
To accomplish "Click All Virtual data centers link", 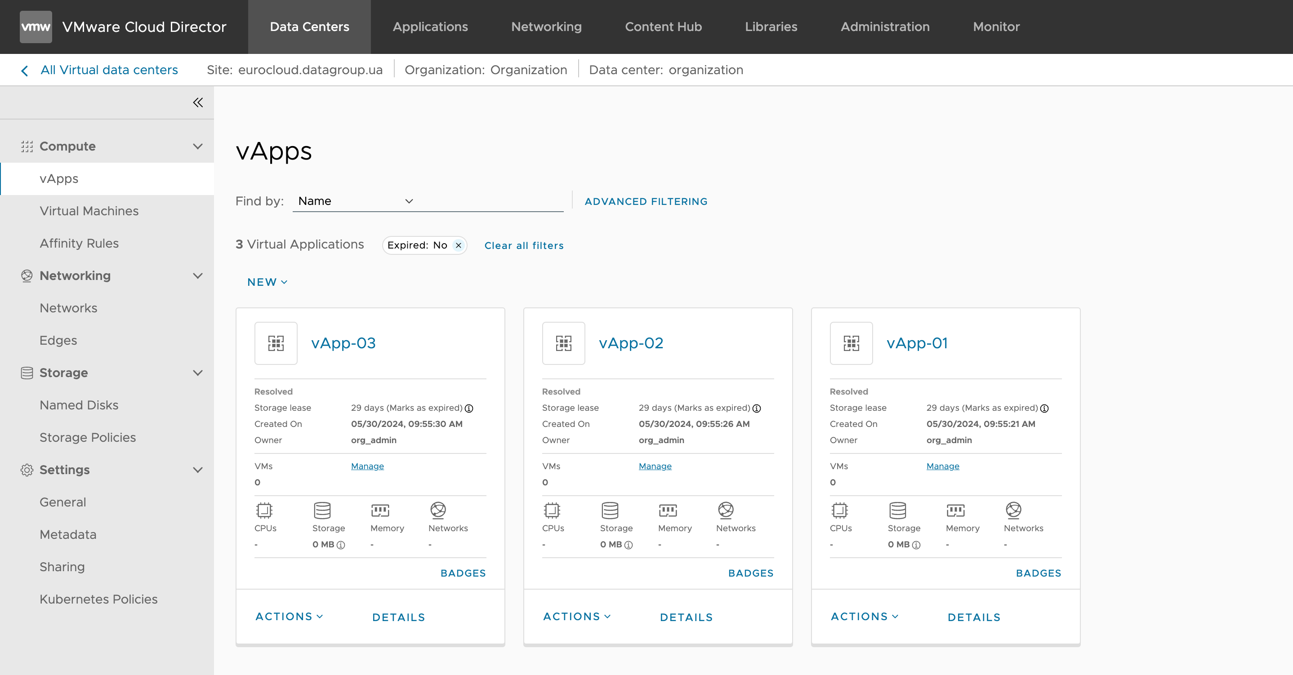I will (109, 70).
